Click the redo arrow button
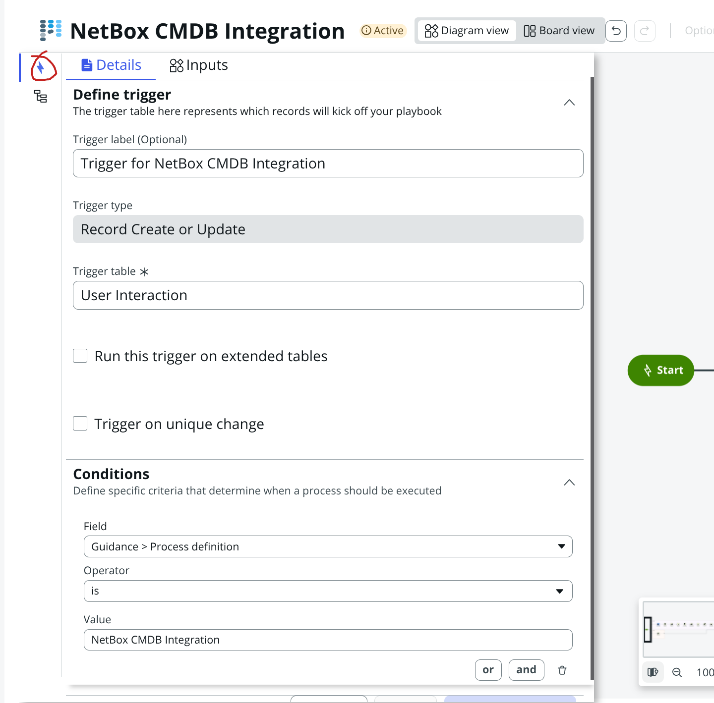The height and width of the screenshot is (703, 714). point(645,31)
